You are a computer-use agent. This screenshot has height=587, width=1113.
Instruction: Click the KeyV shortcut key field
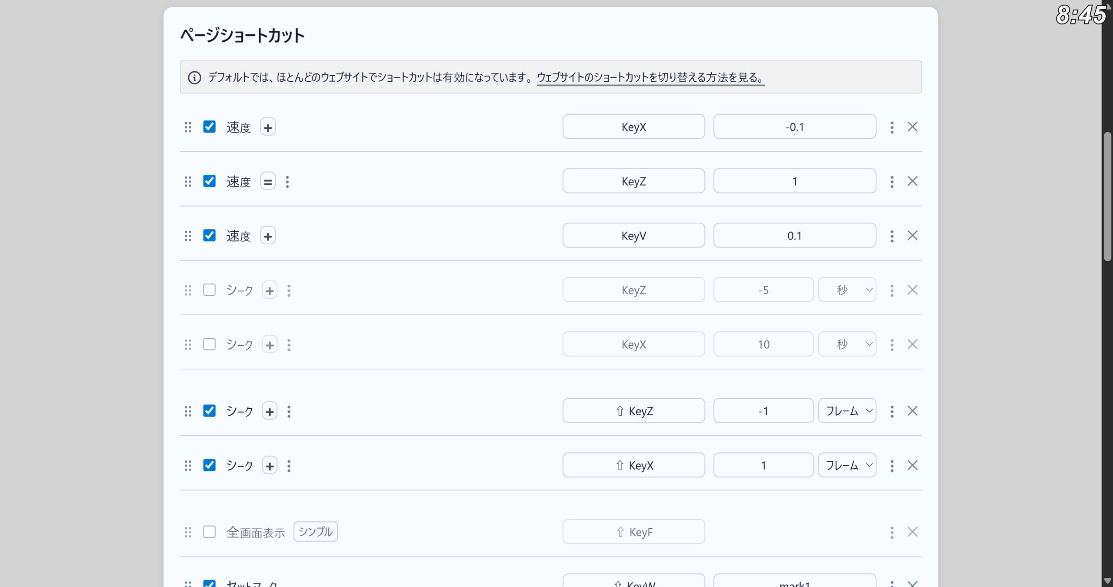point(633,236)
